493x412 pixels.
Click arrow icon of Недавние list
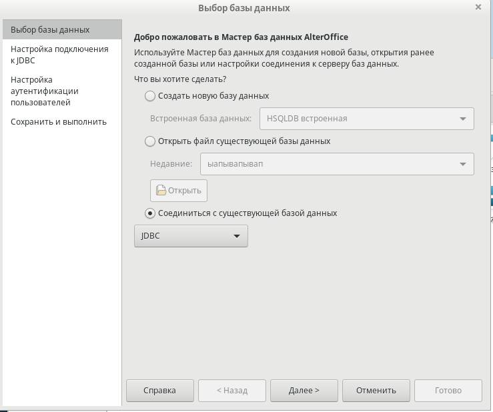pyautogui.click(x=463, y=164)
